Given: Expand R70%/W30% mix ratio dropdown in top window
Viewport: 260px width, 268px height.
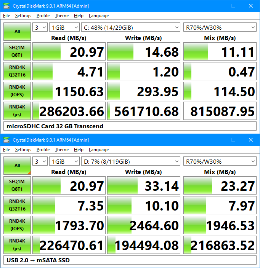Looking at the screenshot, I should pos(220,27).
